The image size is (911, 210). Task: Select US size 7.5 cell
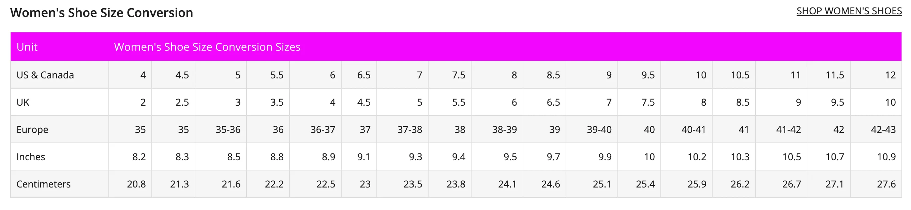pos(449,75)
